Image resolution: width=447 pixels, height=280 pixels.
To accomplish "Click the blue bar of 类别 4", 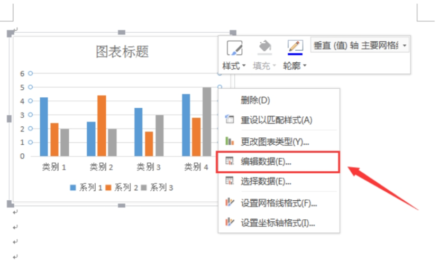I will click(186, 125).
